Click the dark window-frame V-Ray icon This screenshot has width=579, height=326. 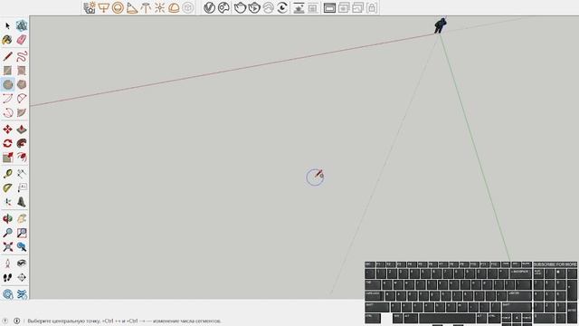point(329,7)
